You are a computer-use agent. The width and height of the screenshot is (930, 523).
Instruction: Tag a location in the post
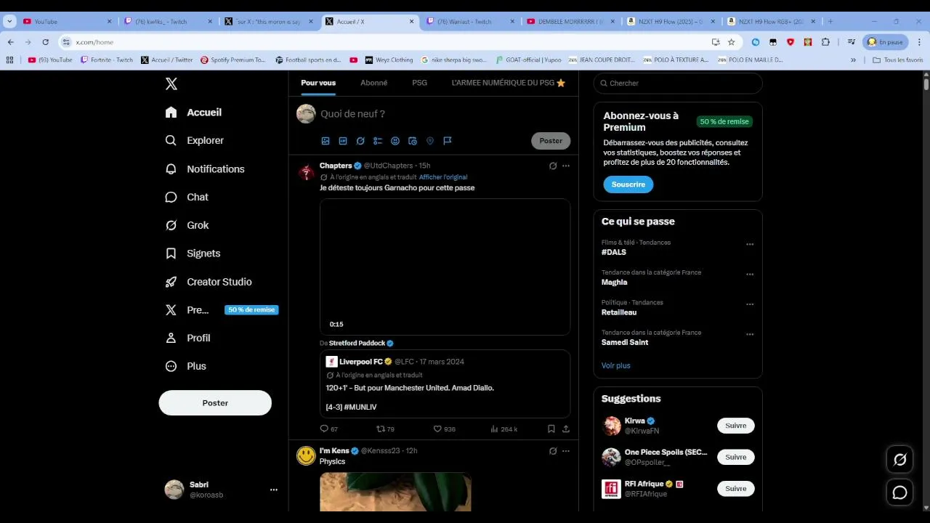(430, 141)
